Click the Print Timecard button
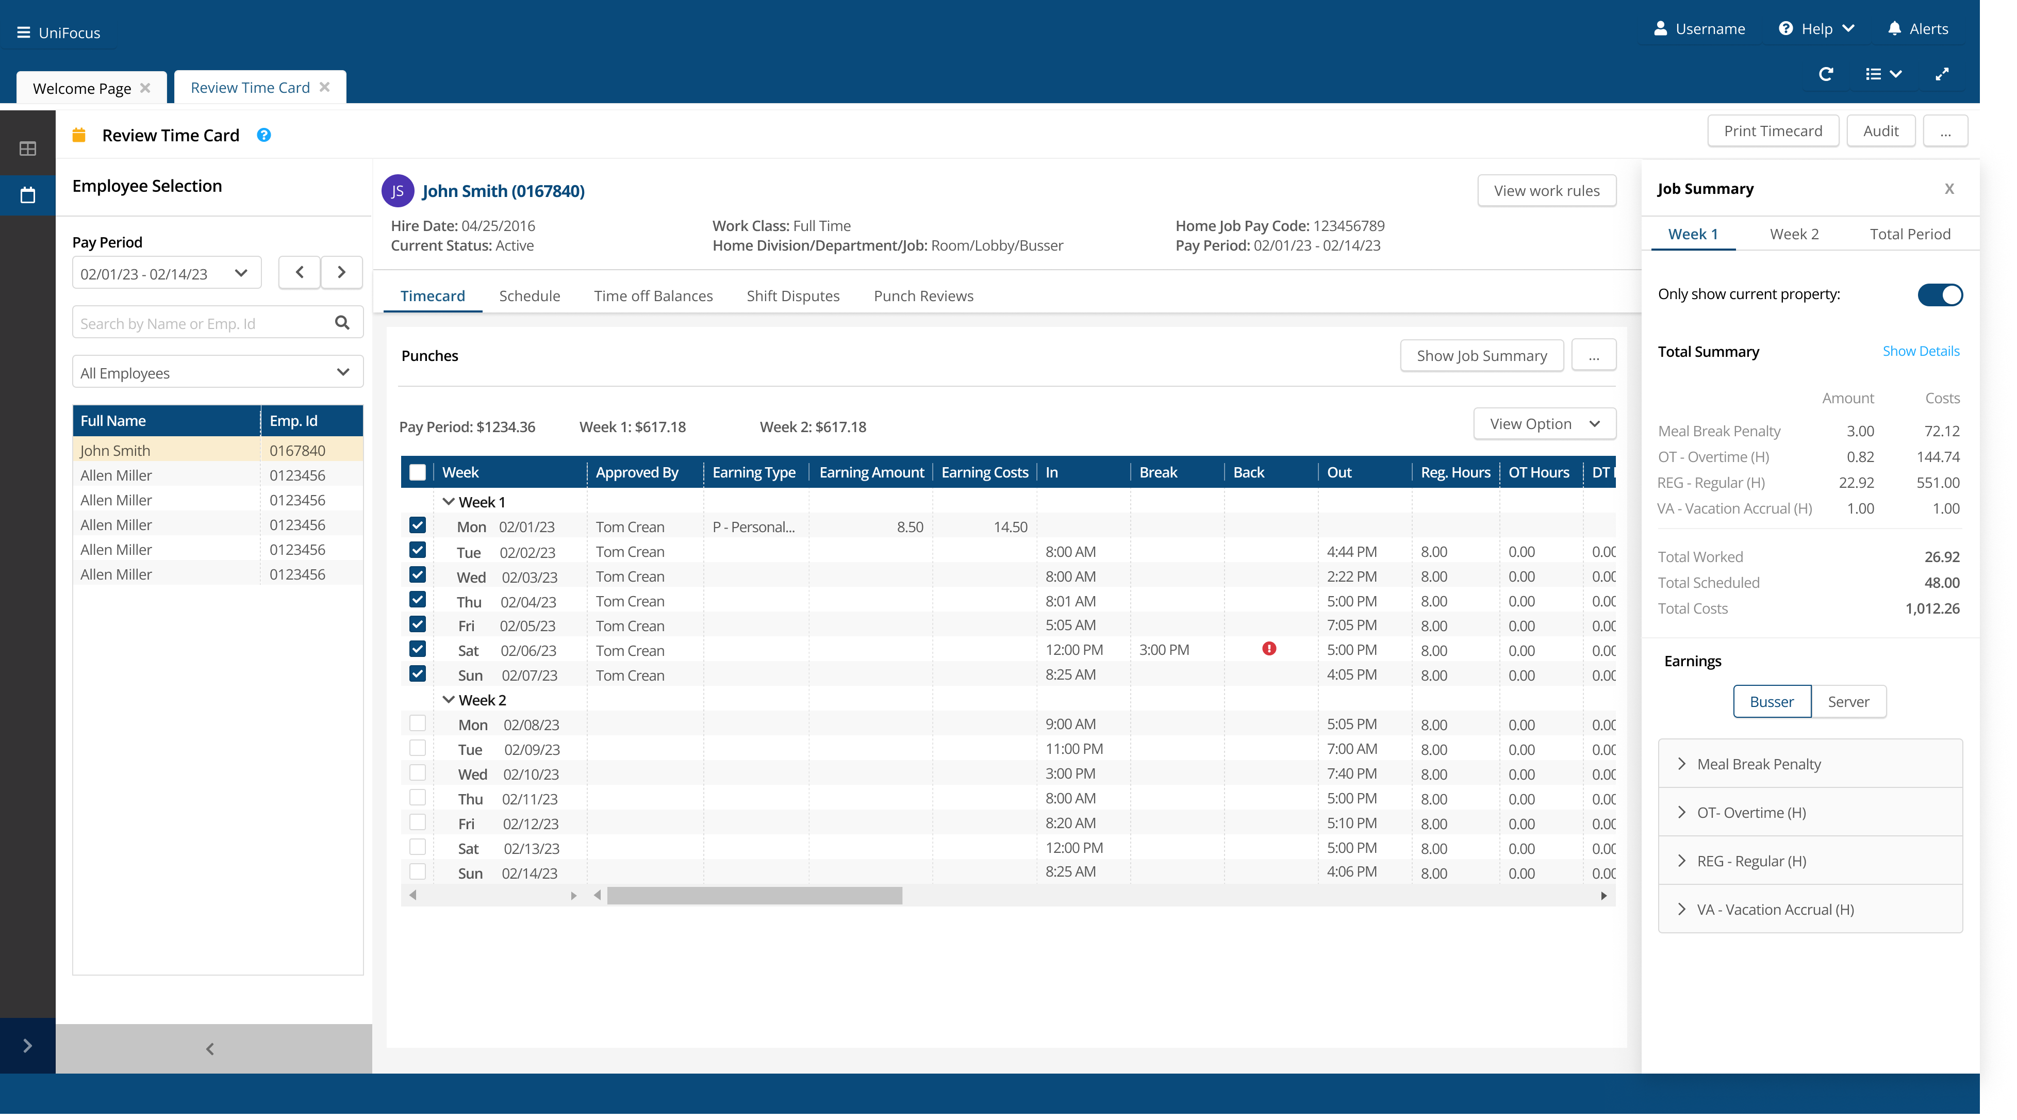 tap(1773, 131)
